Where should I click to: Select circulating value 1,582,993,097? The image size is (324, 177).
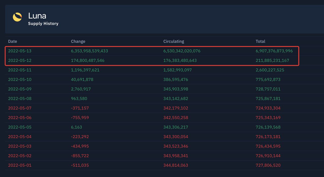click(x=177, y=70)
